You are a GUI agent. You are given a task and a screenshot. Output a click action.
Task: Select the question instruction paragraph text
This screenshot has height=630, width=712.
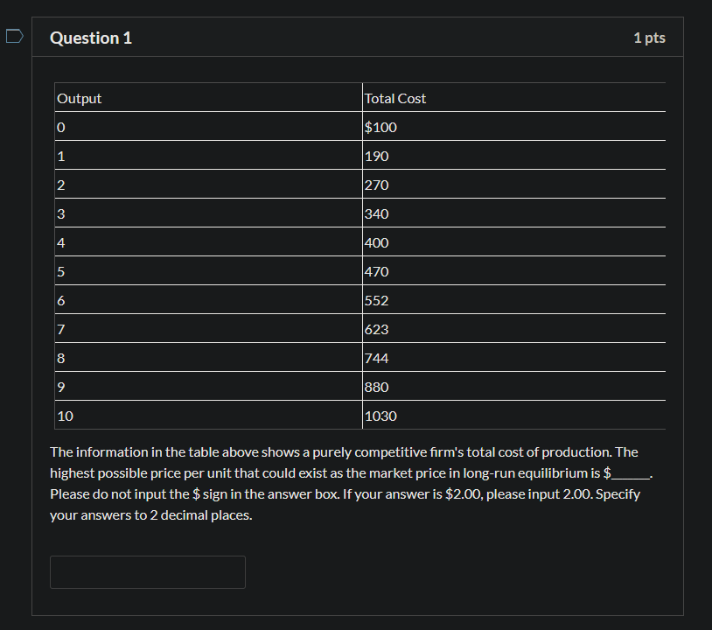coord(350,483)
